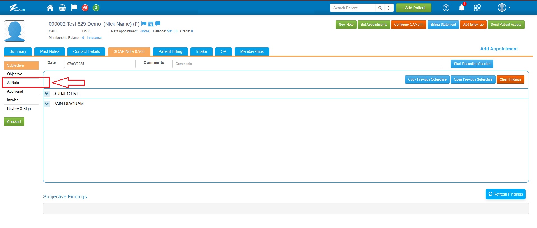Click the Start Recording Session button
The height and width of the screenshot is (228, 537).
click(x=472, y=64)
